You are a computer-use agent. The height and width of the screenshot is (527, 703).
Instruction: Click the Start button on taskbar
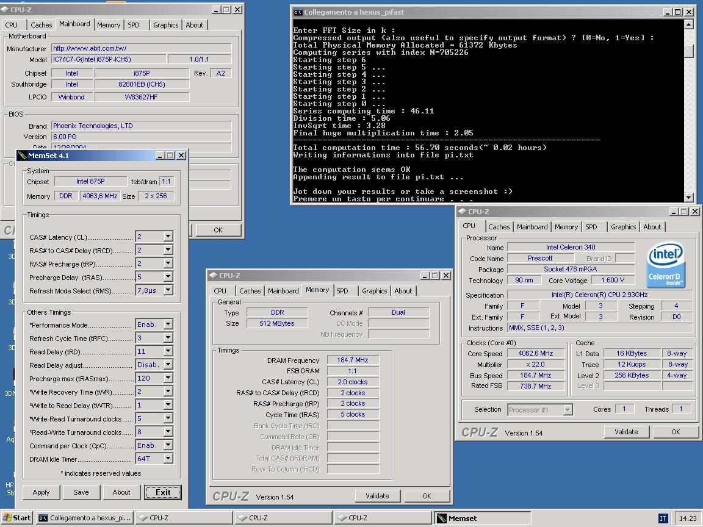pos(16,518)
